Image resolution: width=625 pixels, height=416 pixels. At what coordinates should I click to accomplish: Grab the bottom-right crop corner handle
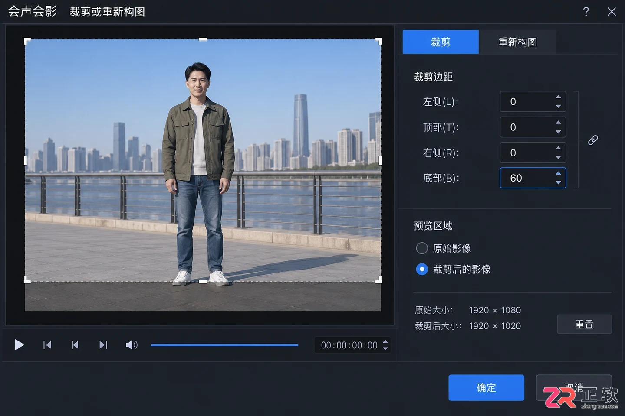click(378, 280)
